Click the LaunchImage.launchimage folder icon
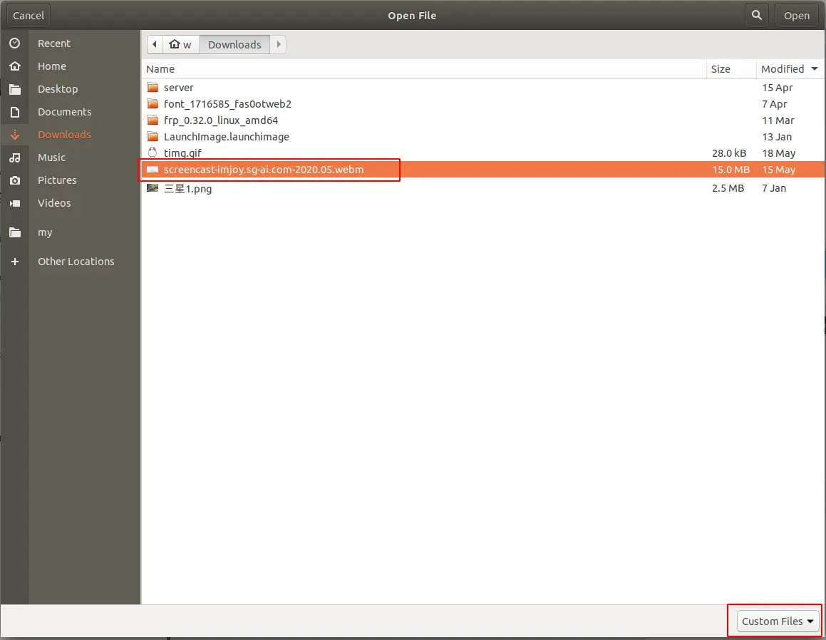Image resolution: width=826 pixels, height=640 pixels. (153, 136)
